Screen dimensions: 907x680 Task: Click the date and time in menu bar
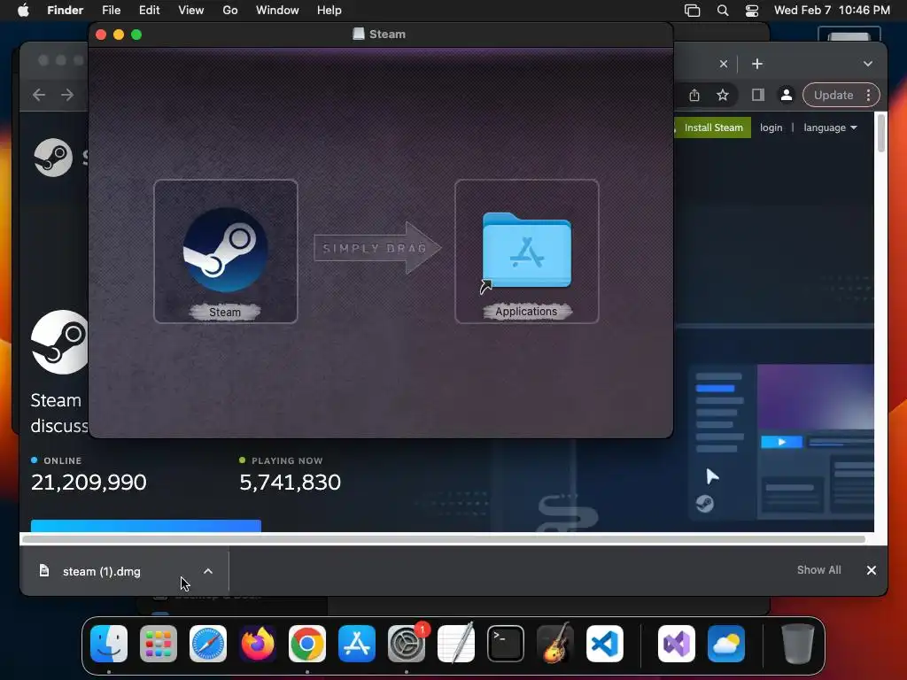832,11
